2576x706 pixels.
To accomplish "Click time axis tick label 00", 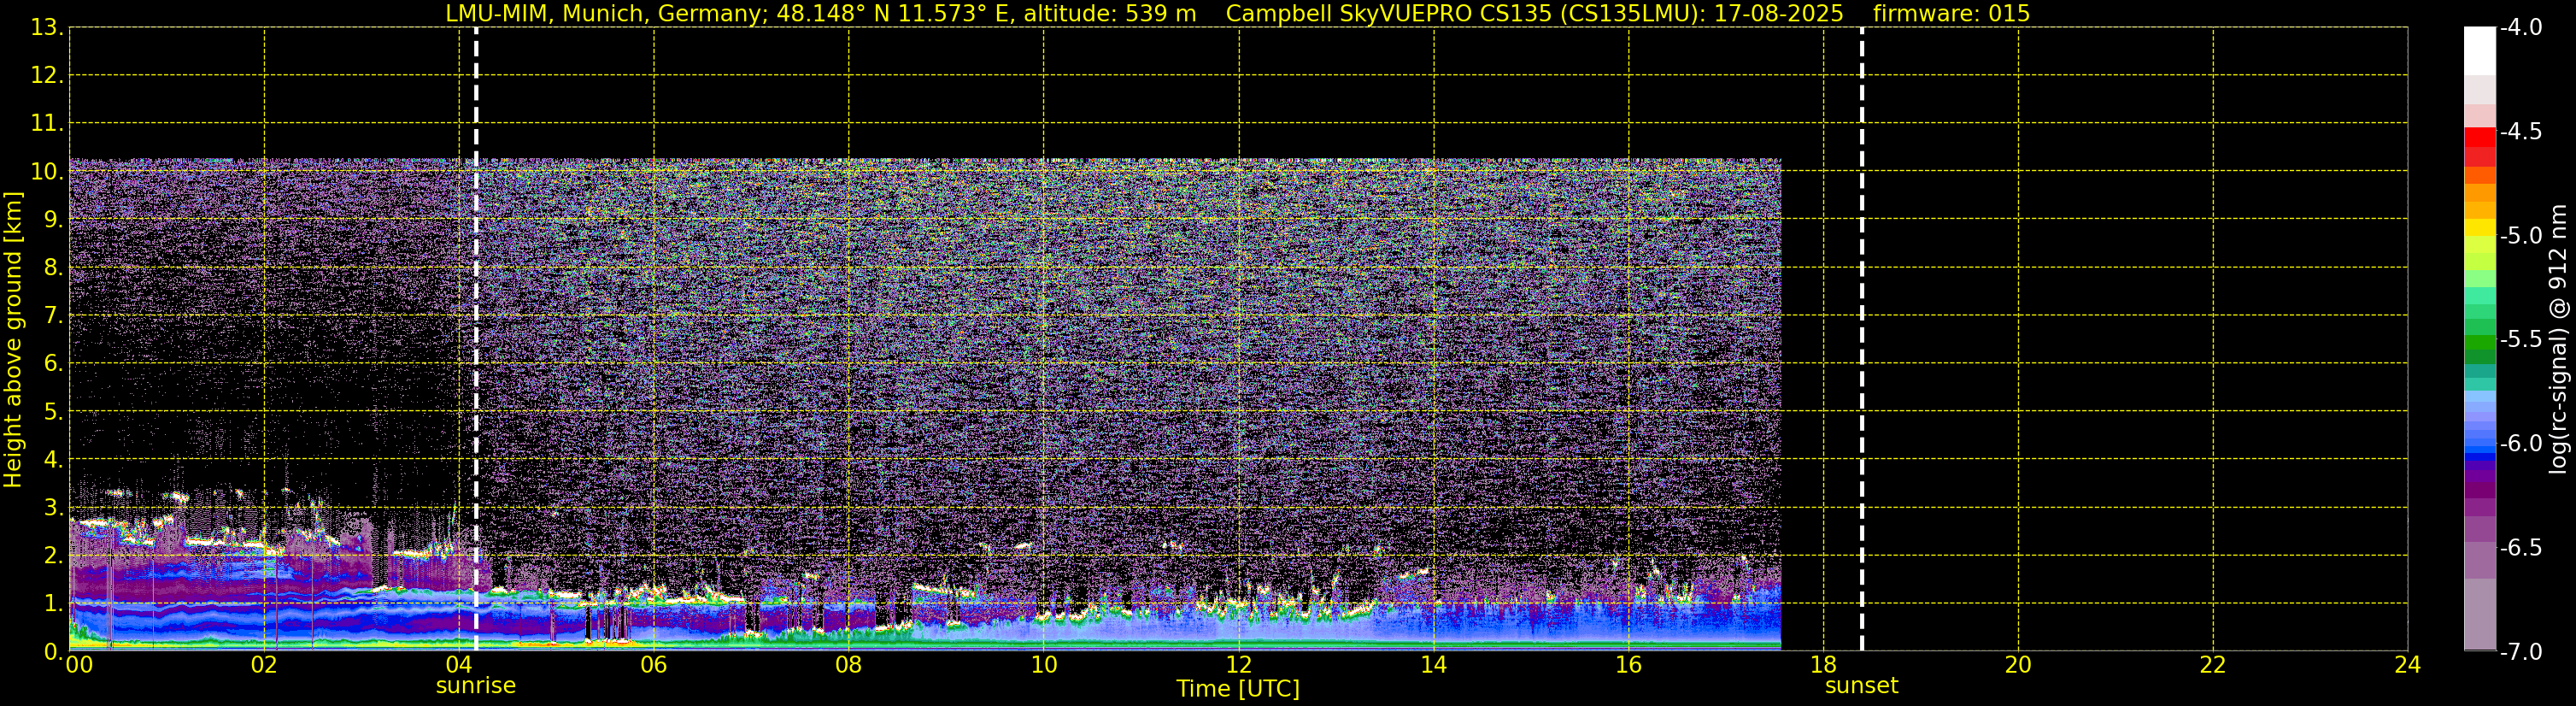I will tap(80, 666).
